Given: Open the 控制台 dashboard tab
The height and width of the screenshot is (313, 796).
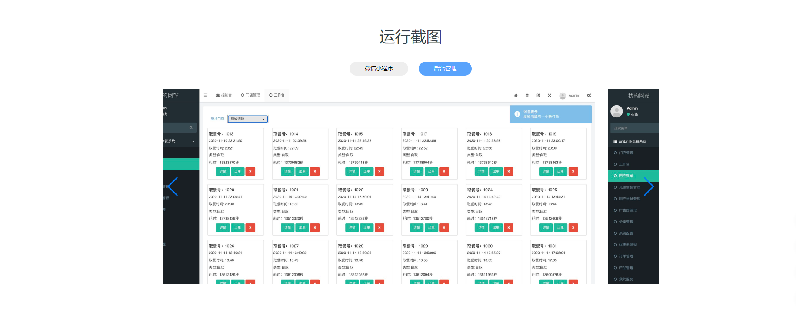Looking at the screenshot, I should point(224,95).
